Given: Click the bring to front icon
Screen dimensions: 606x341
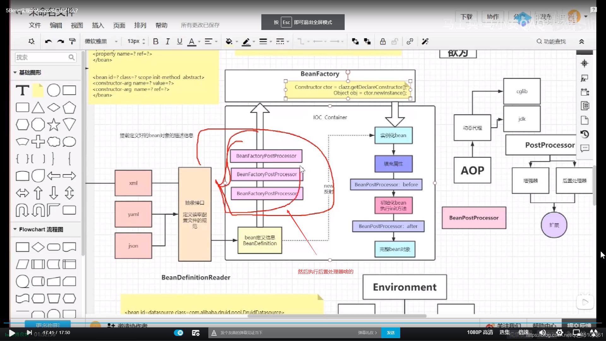Looking at the screenshot, I should tap(355, 41).
